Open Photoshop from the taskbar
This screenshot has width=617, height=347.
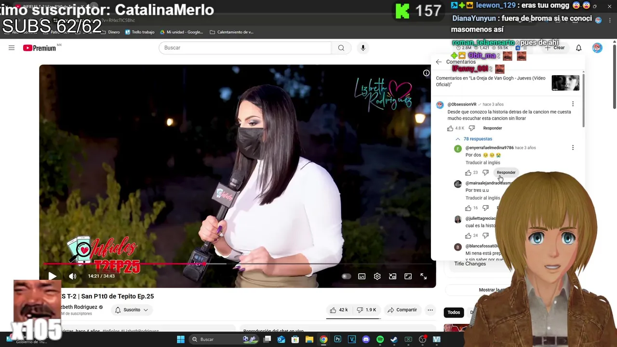(337, 339)
